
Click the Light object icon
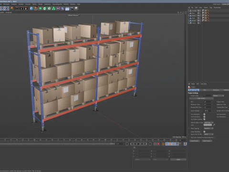click(76, 8)
